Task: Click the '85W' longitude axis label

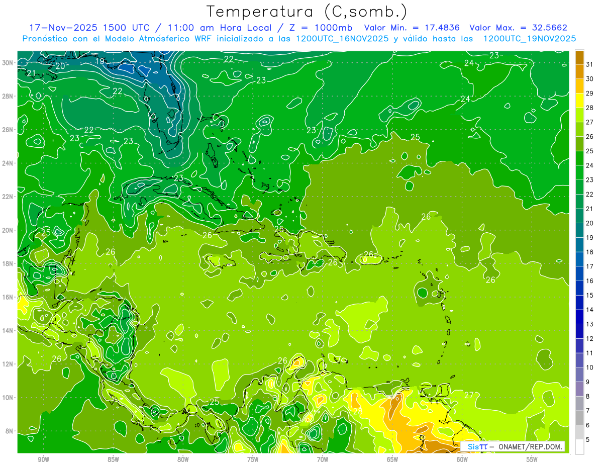Action: coord(113,459)
